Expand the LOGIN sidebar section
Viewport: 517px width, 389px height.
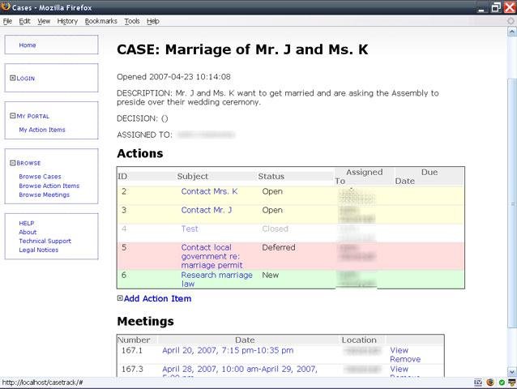pyautogui.click(x=12, y=78)
